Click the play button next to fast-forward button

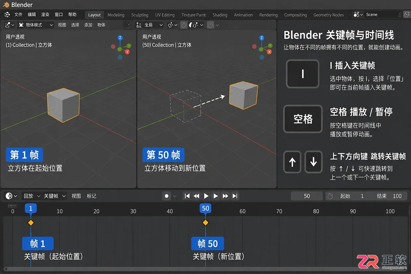[216, 196]
